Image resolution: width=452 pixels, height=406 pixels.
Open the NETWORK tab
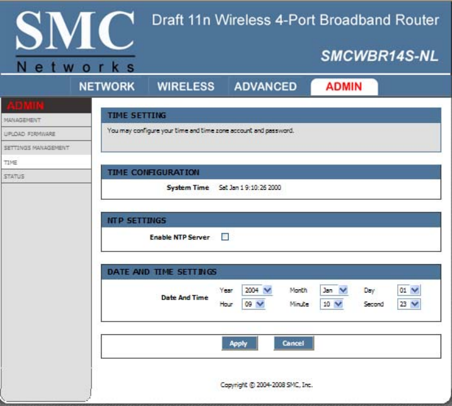coord(107,86)
